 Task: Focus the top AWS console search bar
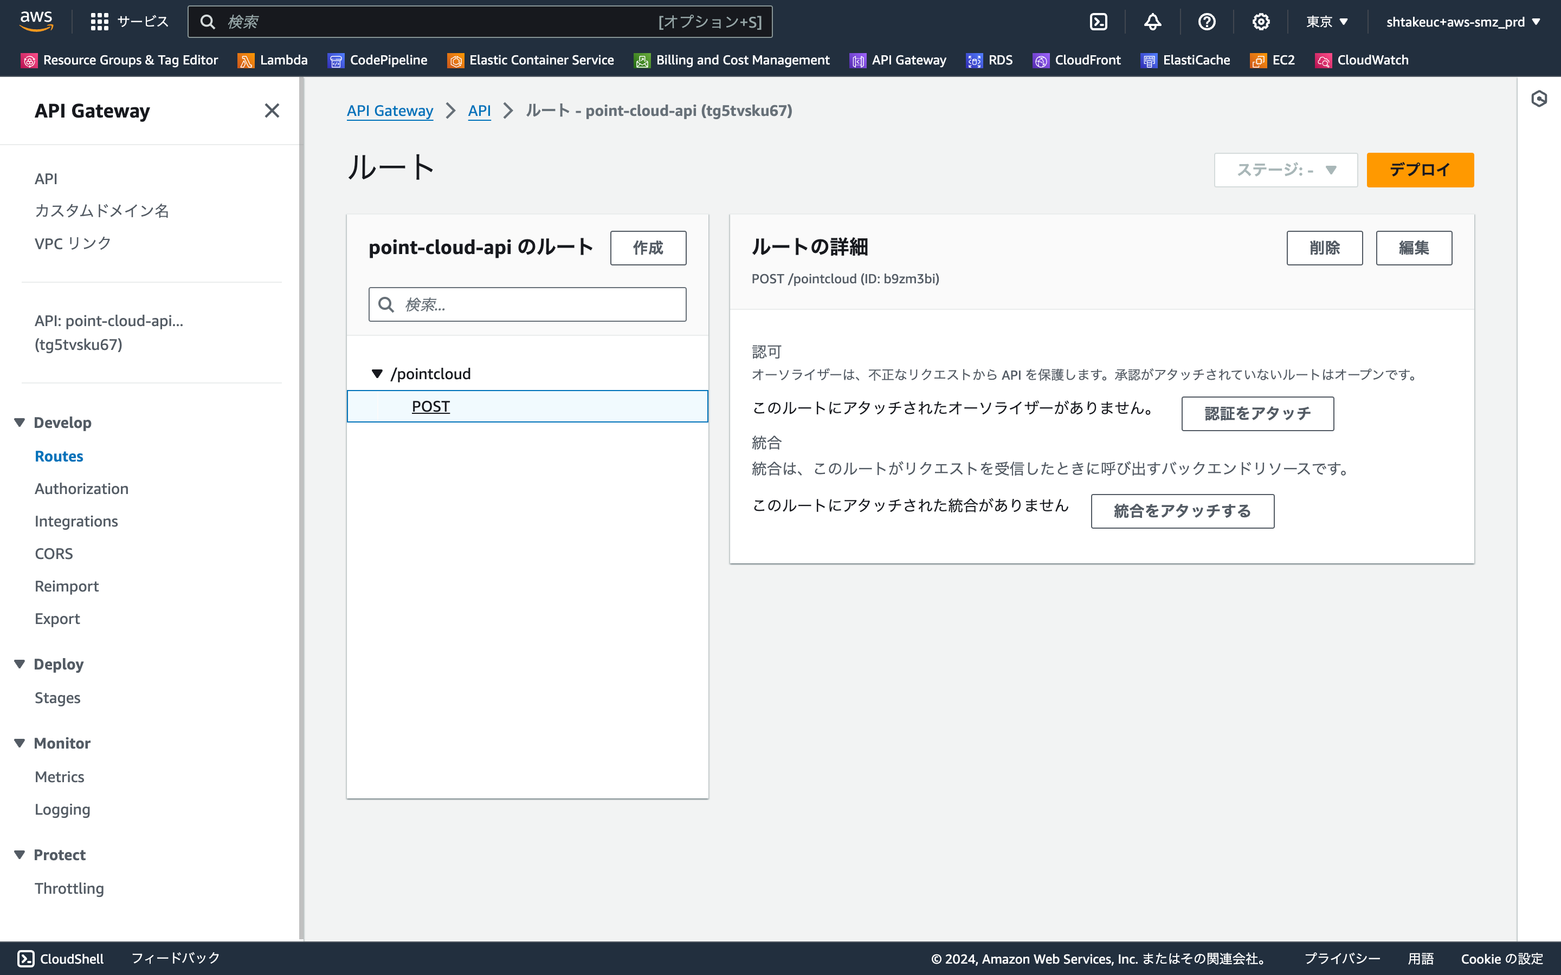(x=480, y=22)
